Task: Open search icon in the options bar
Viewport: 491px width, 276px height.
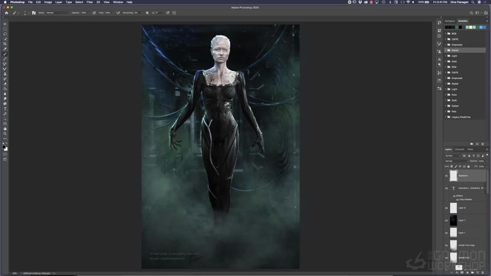Action: [x=472, y=13]
